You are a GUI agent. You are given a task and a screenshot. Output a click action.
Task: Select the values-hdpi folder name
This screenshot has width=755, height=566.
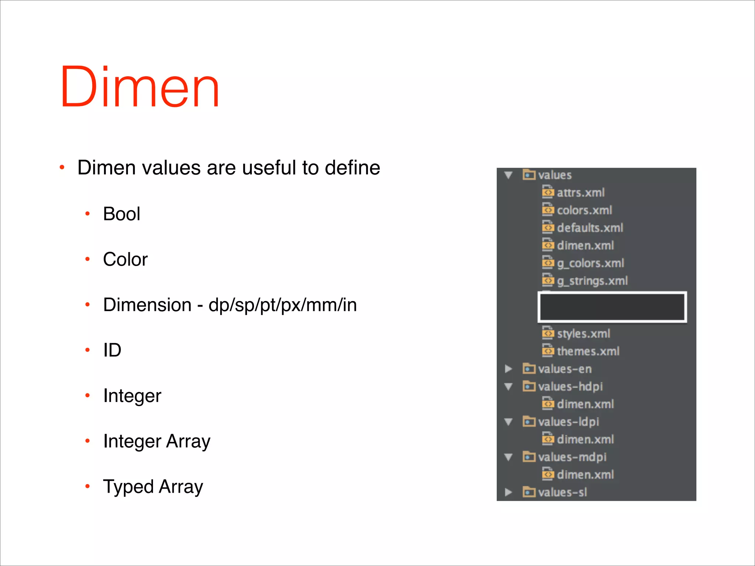tap(570, 387)
